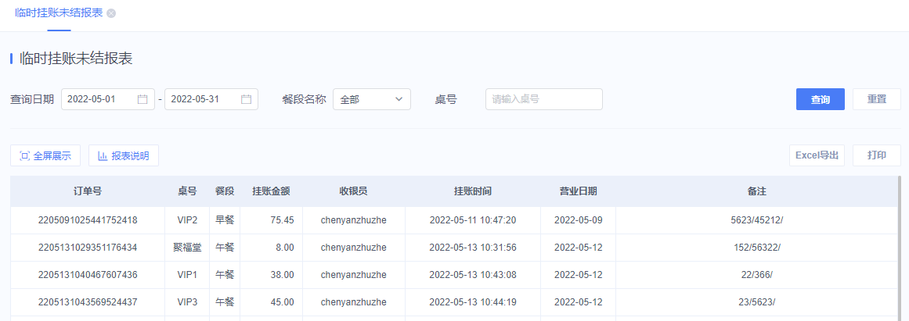This screenshot has width=909, height=321.
Task: Click time cell 2022-05-13 10:44:19
Action: tap(473, 302)
